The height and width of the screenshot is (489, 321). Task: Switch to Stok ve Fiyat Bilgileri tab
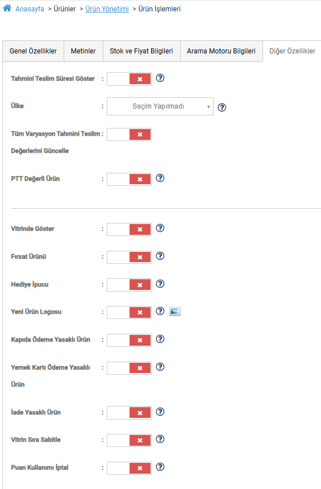click(x=141, y=51)
